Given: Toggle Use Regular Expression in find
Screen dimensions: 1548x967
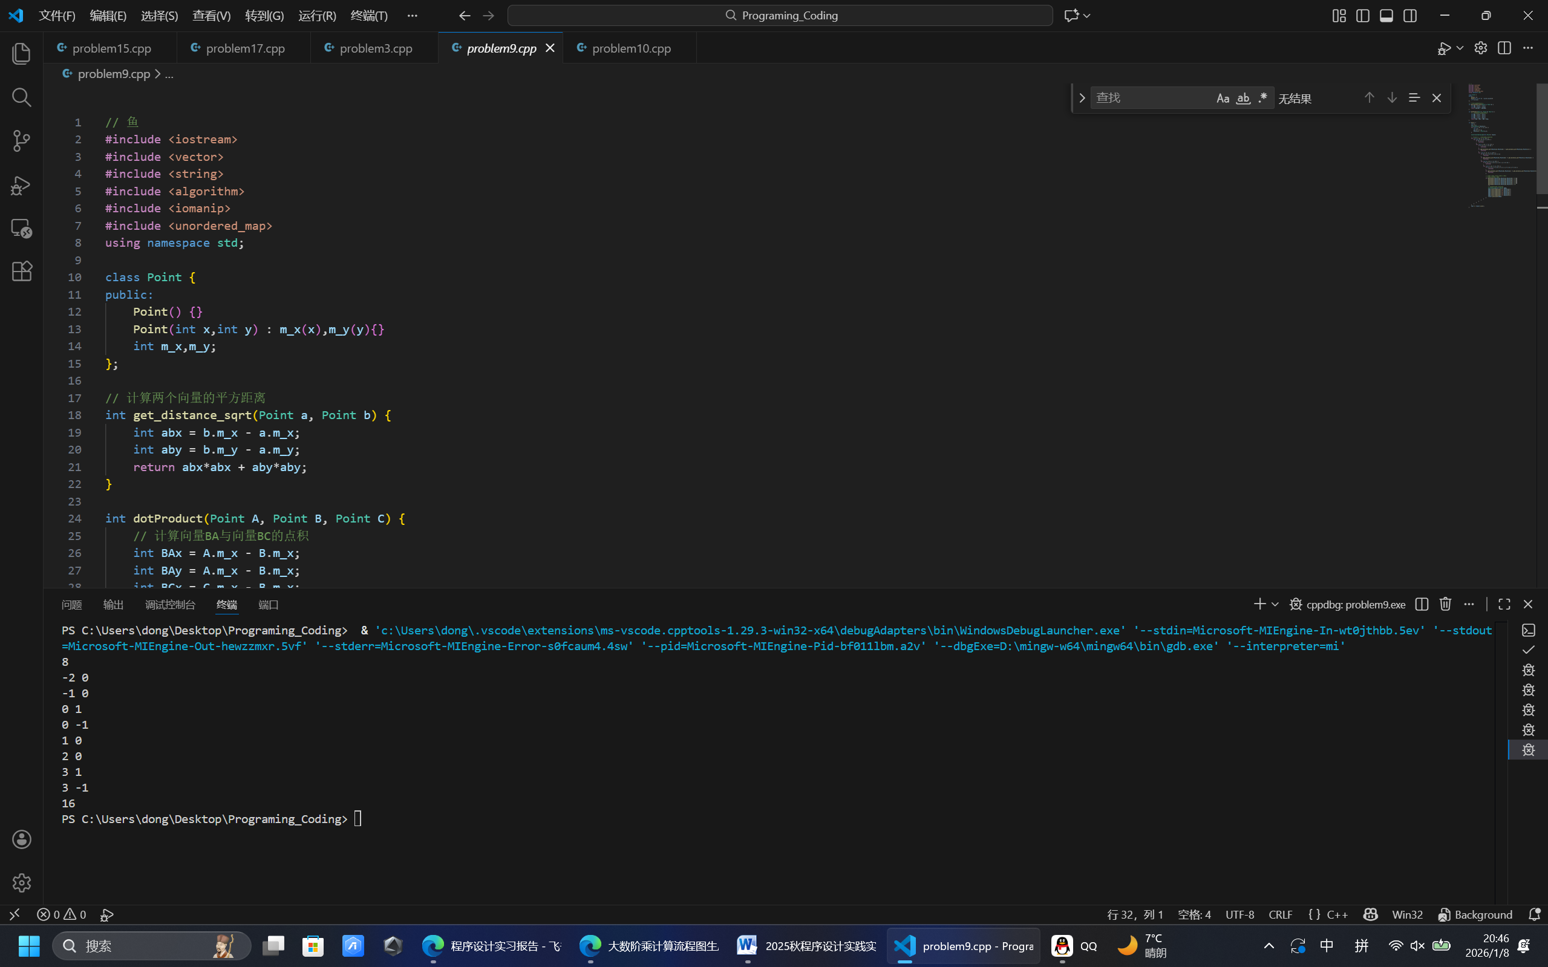Looking at the screenshot, I should point(1262,98).
